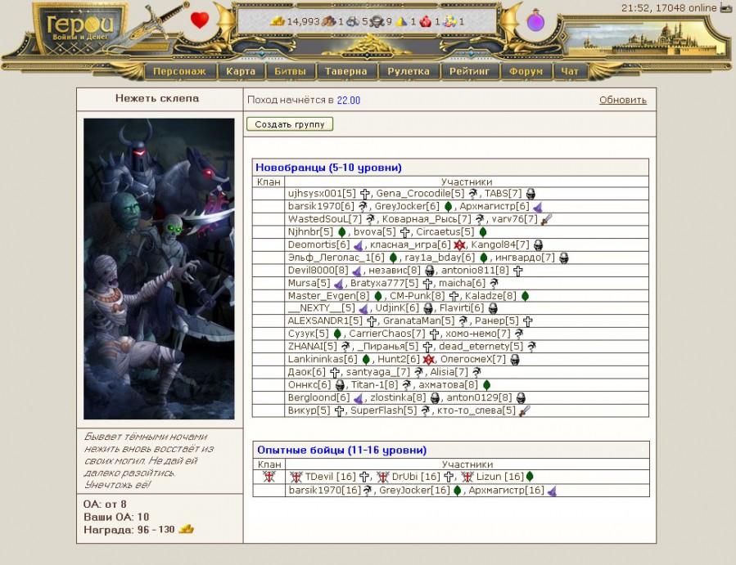This screenshot has height=565, width=736.
Task: Click the Герои game logo
Action: point(80,26)
